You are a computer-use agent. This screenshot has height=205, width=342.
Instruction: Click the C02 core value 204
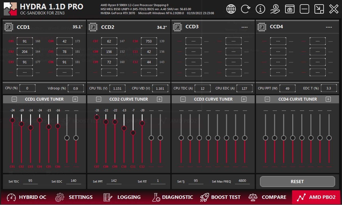[x=25, y=52]
